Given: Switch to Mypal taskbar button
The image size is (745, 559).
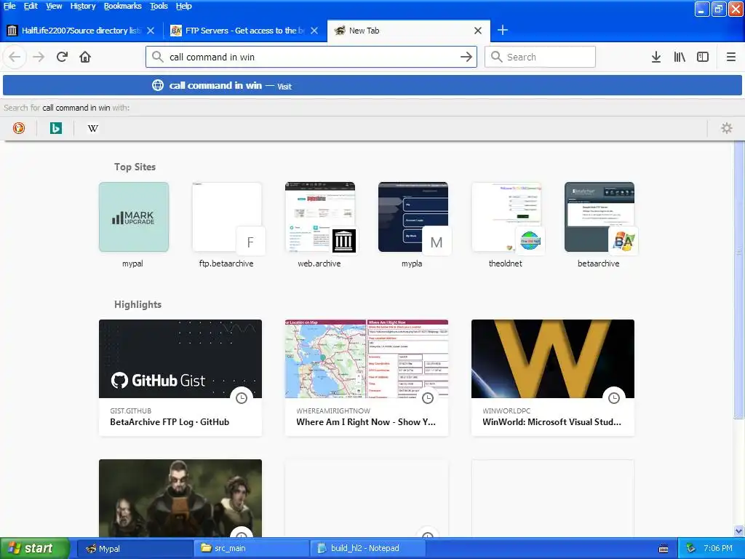Looking at the screenshot, I should pos(135,549).
